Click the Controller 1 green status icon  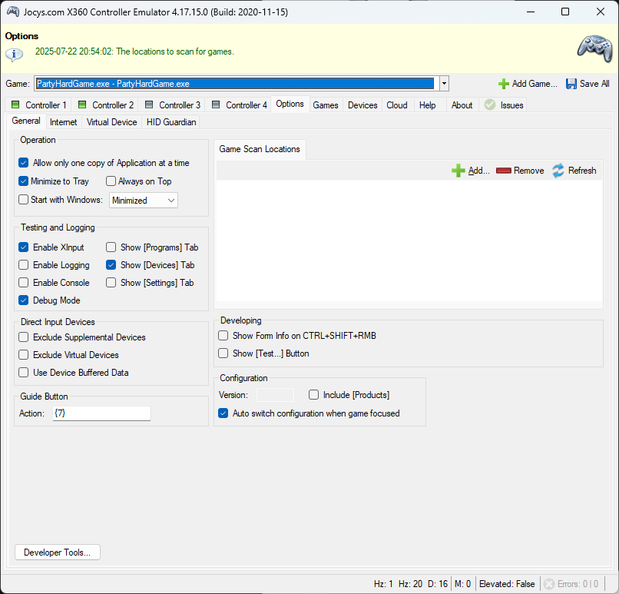point(15,105)
